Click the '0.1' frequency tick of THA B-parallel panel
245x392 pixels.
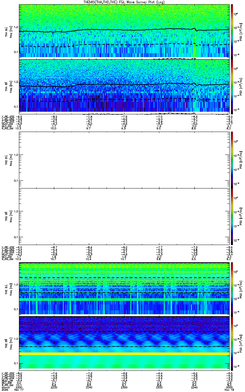16,107
